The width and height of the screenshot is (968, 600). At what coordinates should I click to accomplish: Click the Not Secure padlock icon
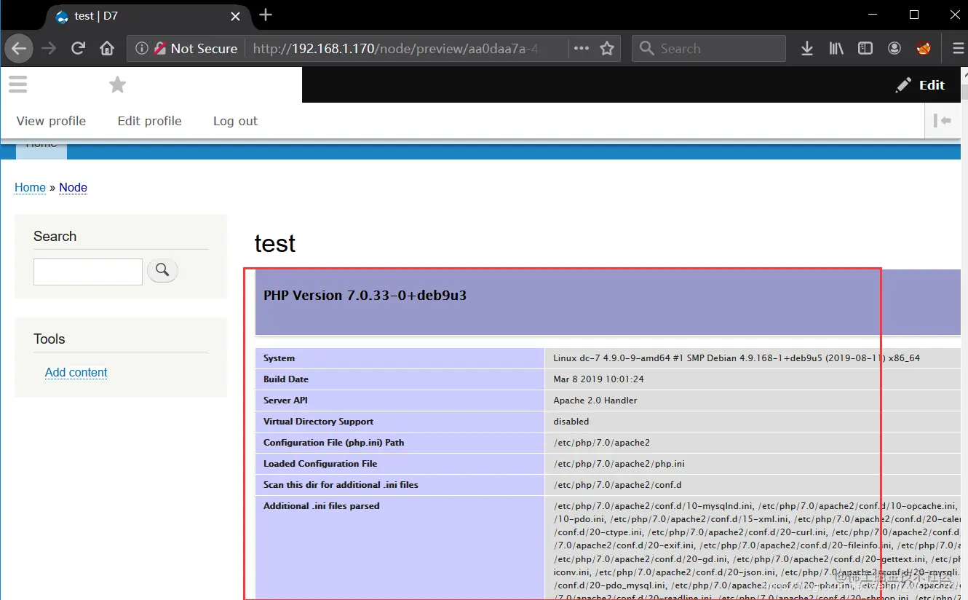point(159,49)
